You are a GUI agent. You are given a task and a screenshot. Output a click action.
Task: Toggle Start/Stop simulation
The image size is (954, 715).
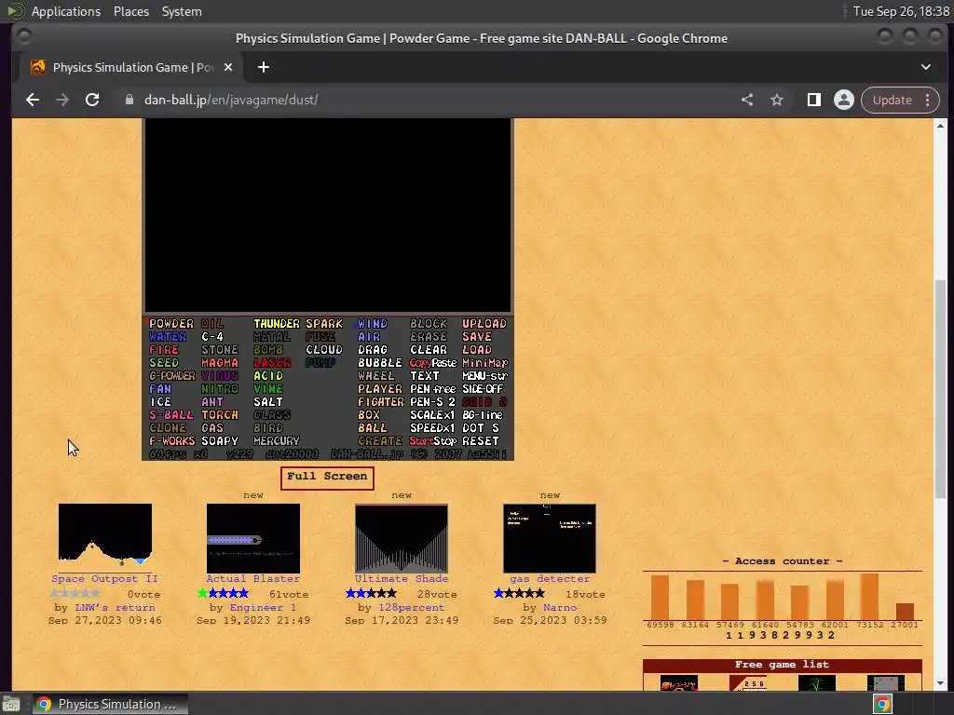(x=432, y=440)
